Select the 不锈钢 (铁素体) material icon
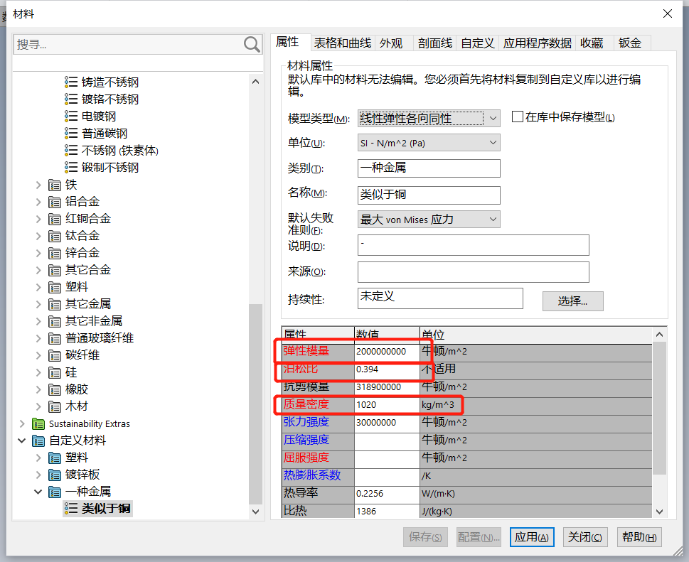 coord(71,151)
